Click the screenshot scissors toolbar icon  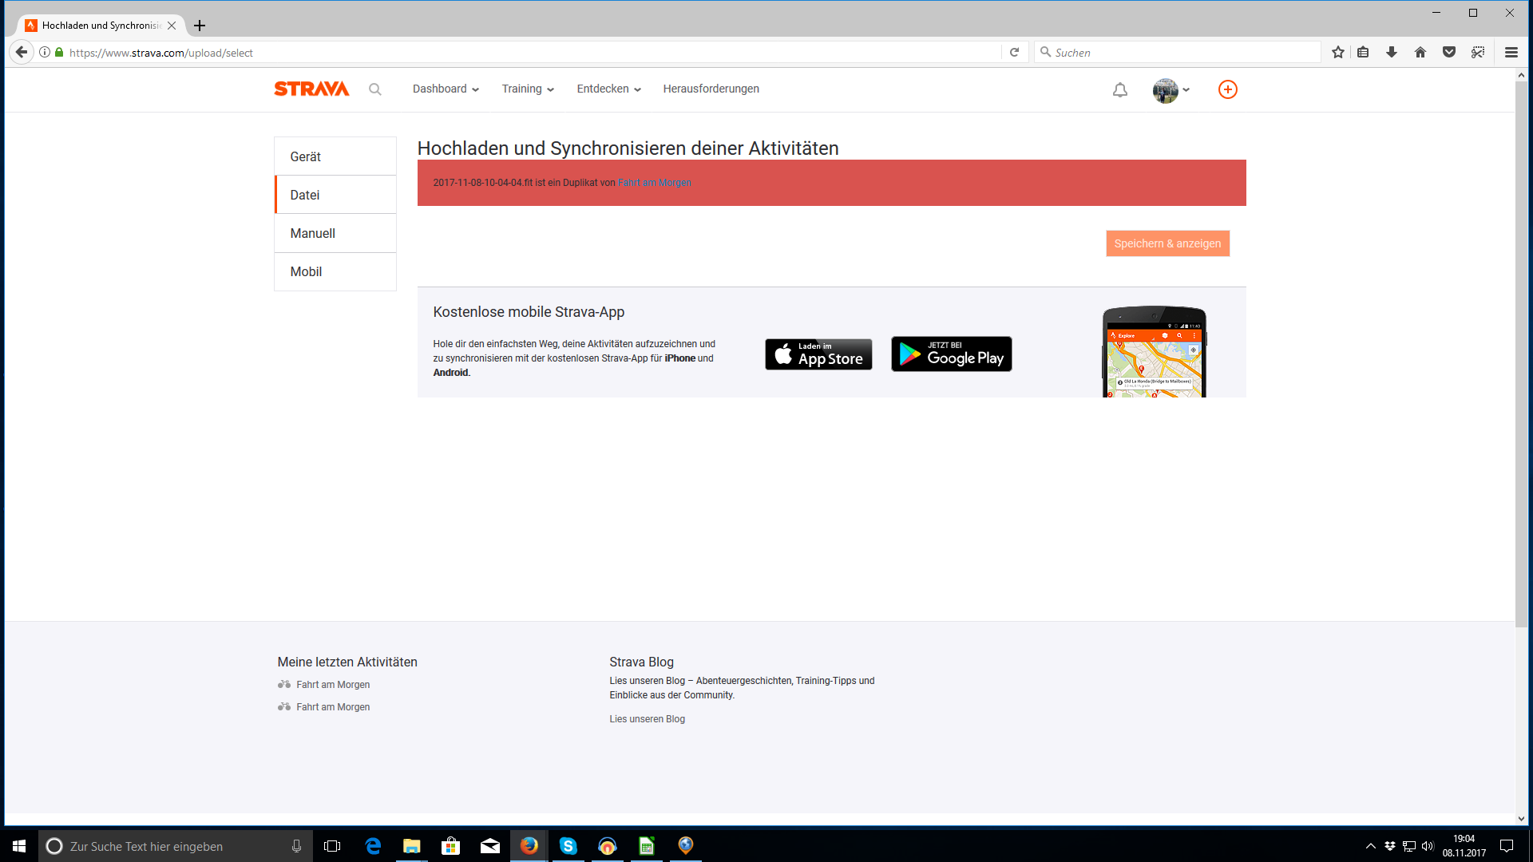(1478, 52)
